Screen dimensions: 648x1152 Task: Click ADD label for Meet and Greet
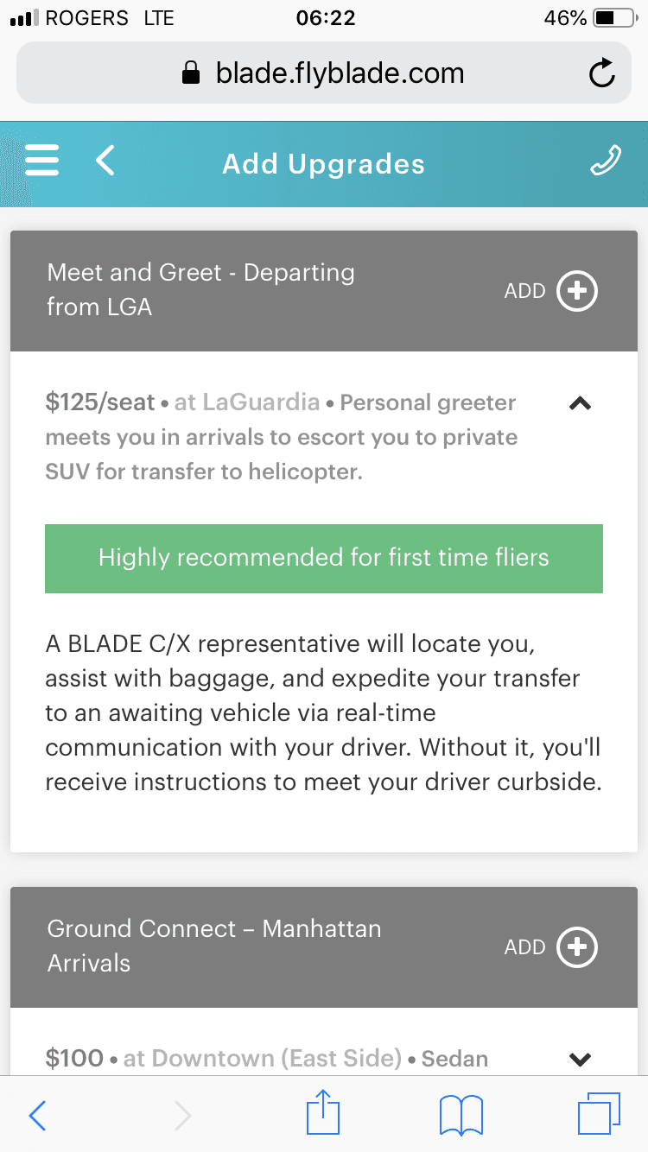(524, 291)
